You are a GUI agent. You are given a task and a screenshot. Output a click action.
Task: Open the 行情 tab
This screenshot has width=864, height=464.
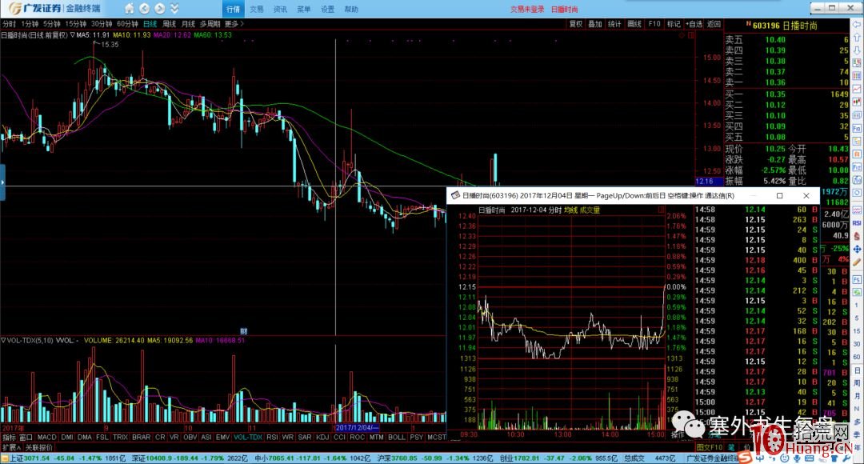233,9
